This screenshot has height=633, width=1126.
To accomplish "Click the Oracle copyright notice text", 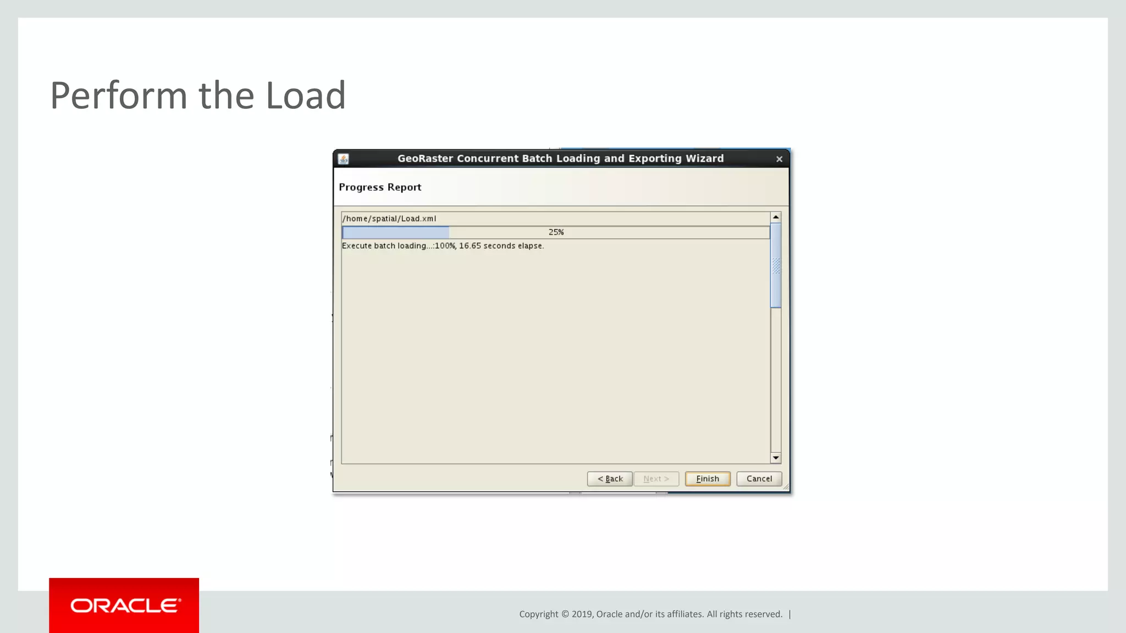I will click(x=650, y=614).
